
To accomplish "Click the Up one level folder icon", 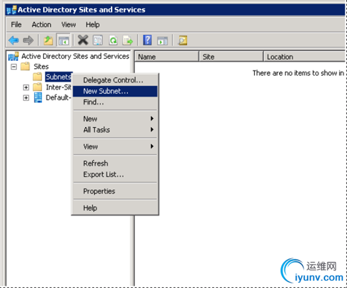I will click(48, 40).
